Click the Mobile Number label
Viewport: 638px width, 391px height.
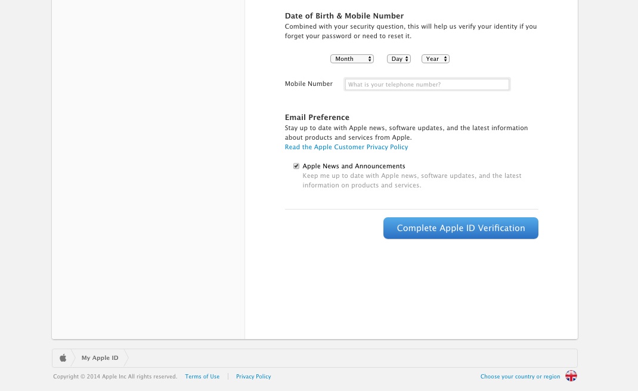[308, 84]
